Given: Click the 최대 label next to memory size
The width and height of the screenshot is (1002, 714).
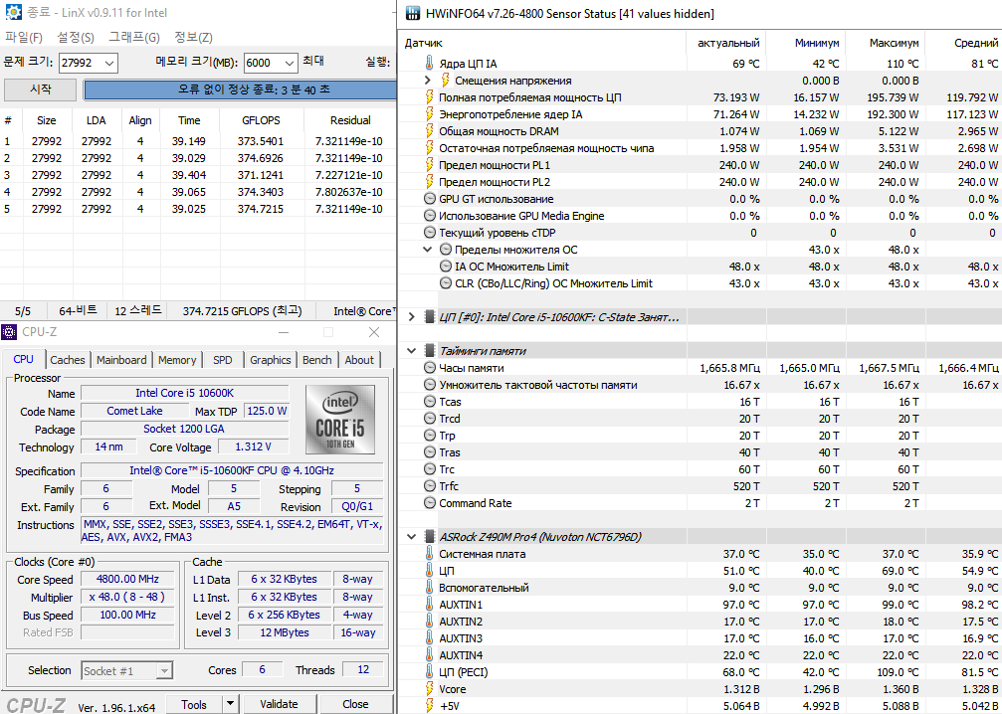Looking at the screenshot, I should [313, 62].
